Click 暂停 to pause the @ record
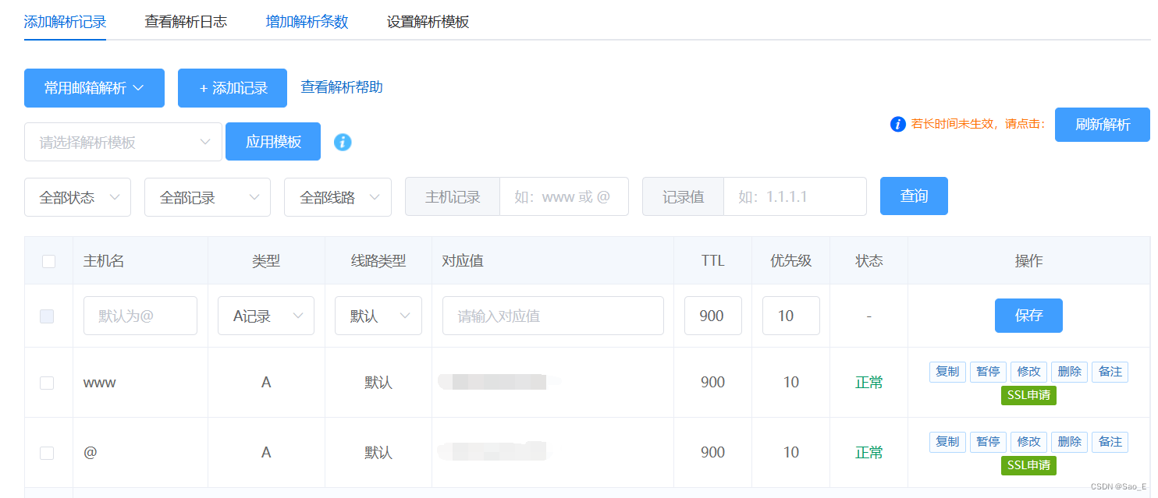This screenshot has width=1158, height=498. pyautogui.click(x=988, y=441)
